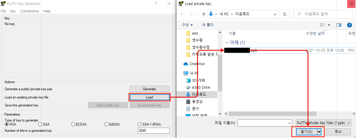This screenshot has width=356, height=138.
Task: Select the DSA key type
Action: (x=44, y=124)
